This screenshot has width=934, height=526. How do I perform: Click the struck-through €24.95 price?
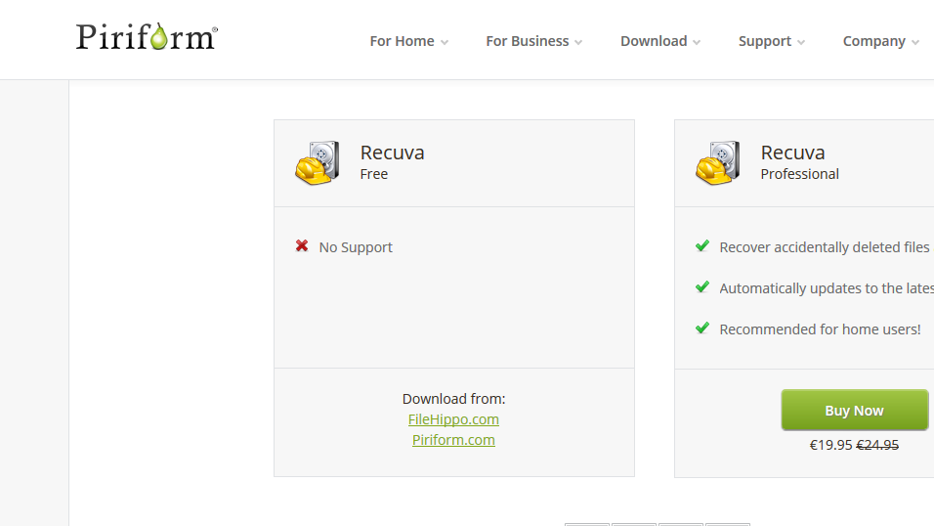tap(877, 445)
